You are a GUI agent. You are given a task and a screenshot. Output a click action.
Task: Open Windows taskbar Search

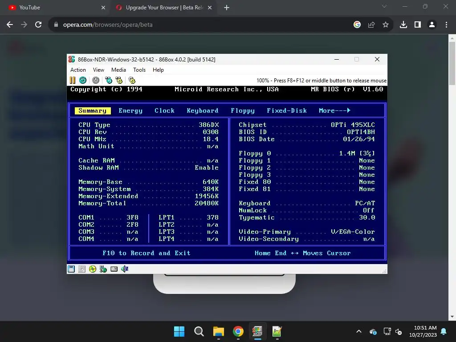(x=199, y=331)
